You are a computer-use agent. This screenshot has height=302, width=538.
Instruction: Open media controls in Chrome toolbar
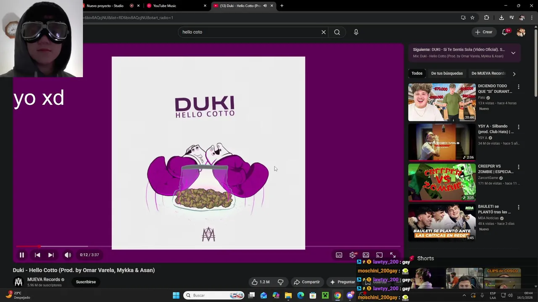(x=512, y=18)
